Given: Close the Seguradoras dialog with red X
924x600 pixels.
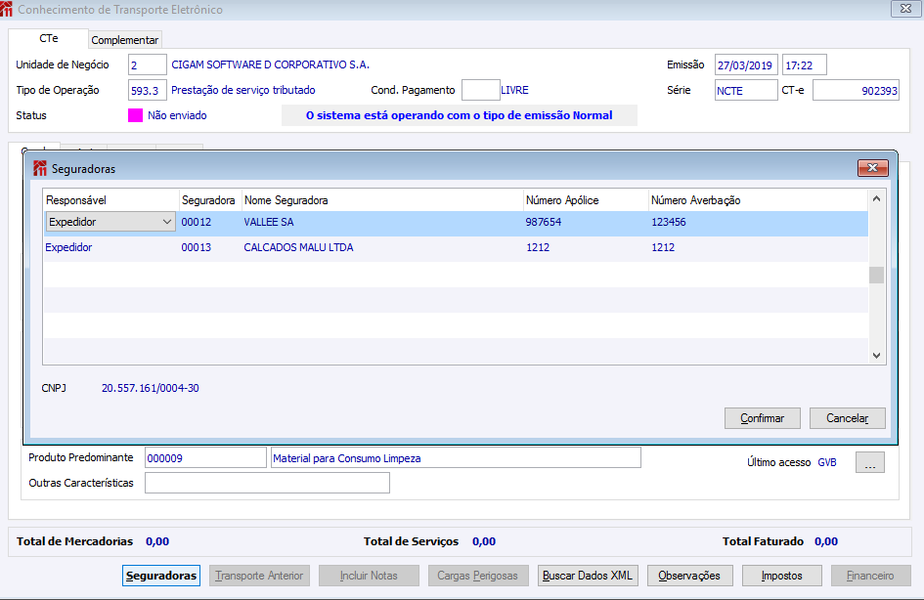Looking at the screenshot, I should tap(873, 168).
